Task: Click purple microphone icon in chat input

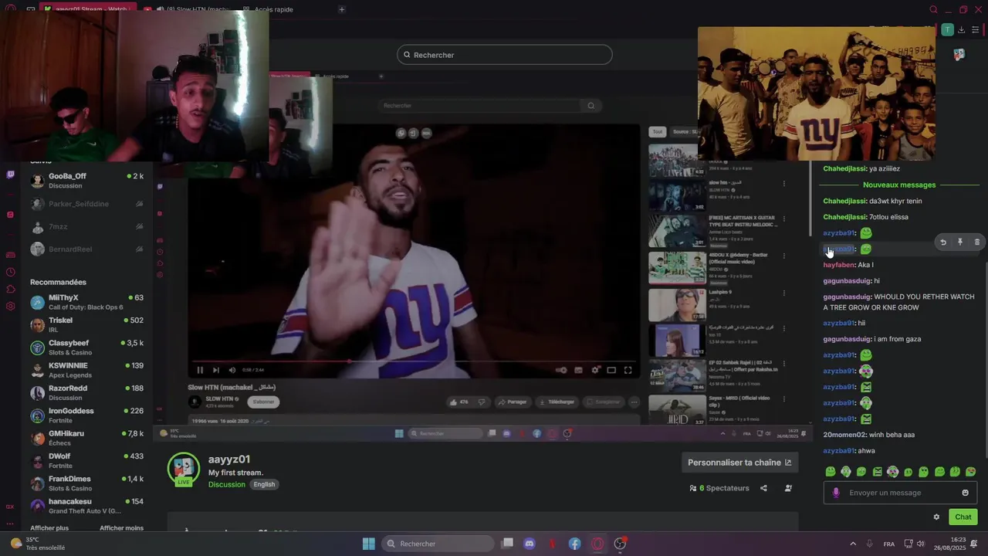Action: point(835,493)
